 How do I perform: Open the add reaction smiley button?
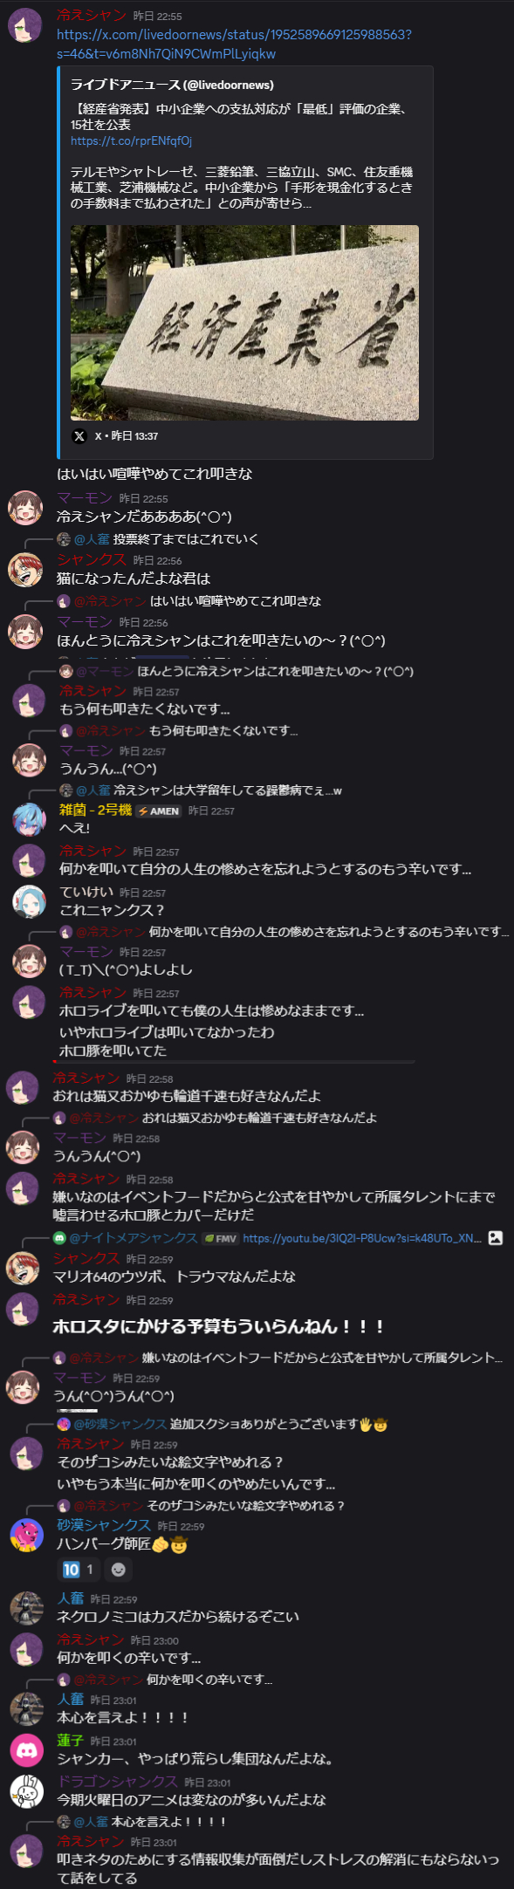pyautogui.click(x=119, y=1570)
